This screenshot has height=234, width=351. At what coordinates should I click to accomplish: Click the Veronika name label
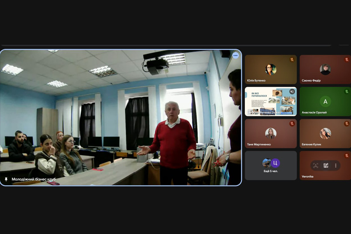pyautogui.click(x=308, y=176)
